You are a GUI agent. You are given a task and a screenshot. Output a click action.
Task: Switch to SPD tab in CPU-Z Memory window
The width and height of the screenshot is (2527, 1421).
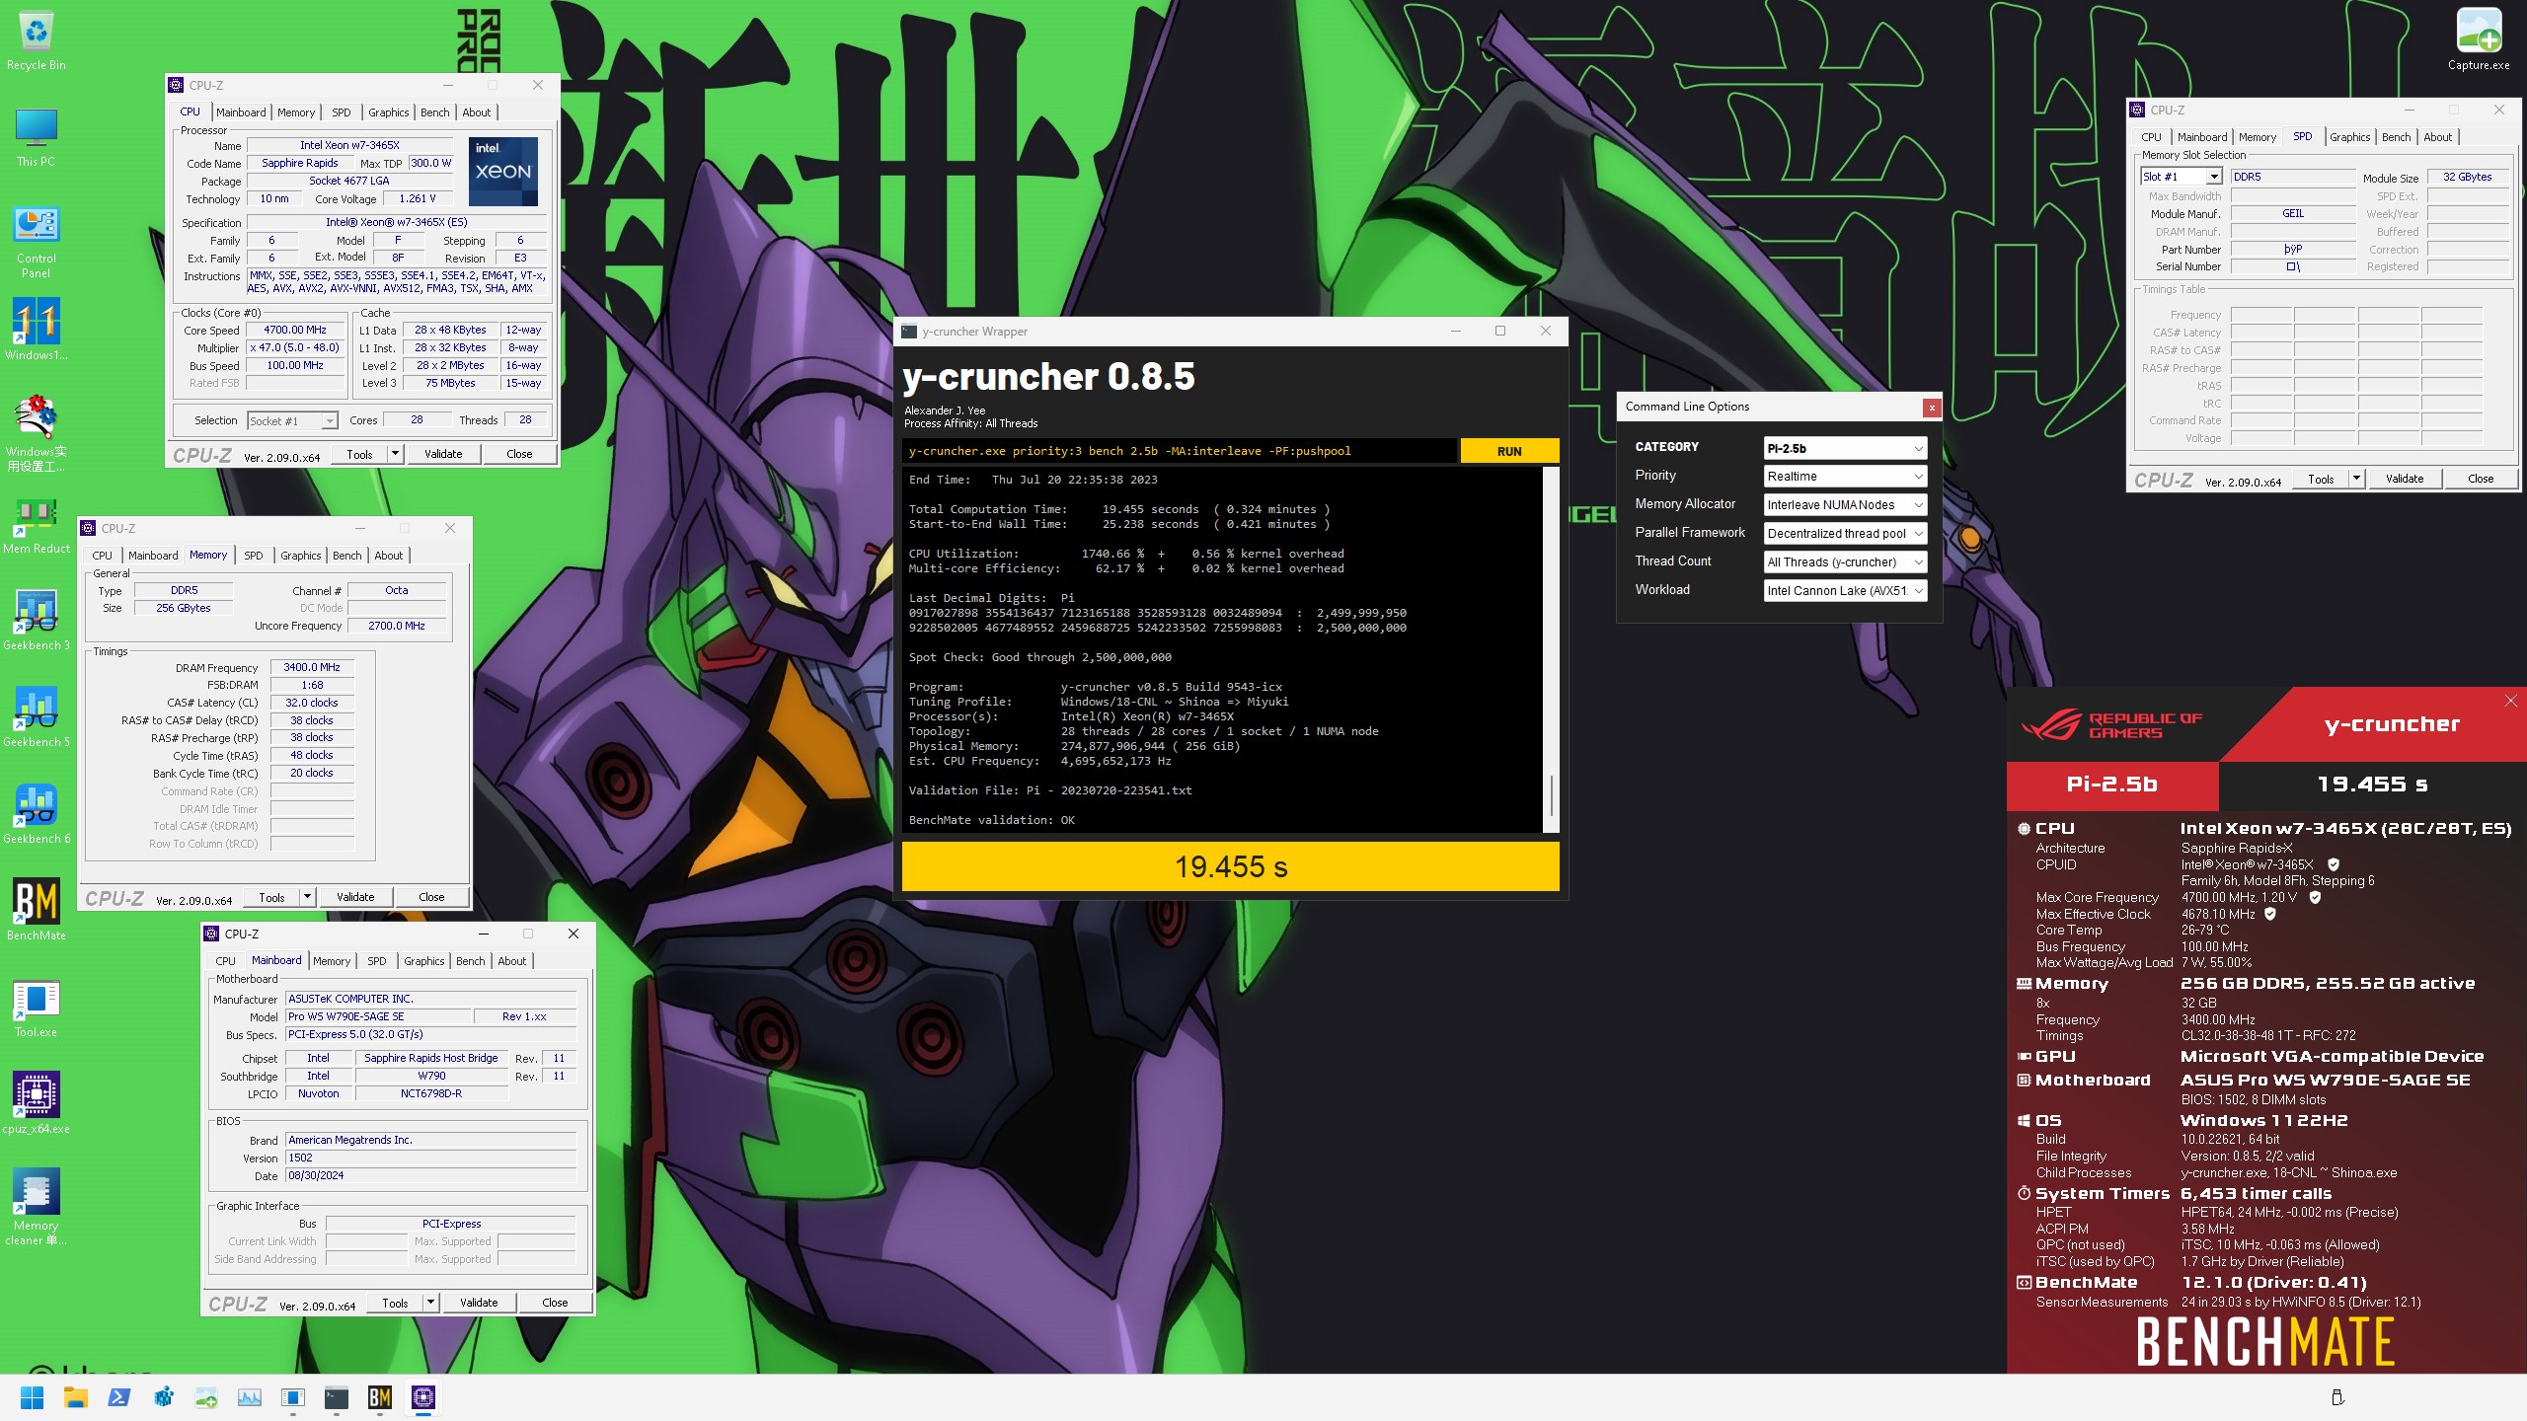coord(254,556)
